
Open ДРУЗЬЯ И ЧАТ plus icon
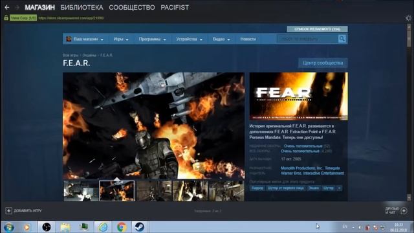(404, 210)
